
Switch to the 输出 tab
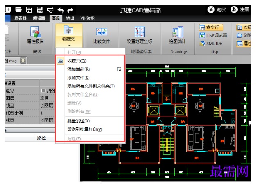pos(70,18)
